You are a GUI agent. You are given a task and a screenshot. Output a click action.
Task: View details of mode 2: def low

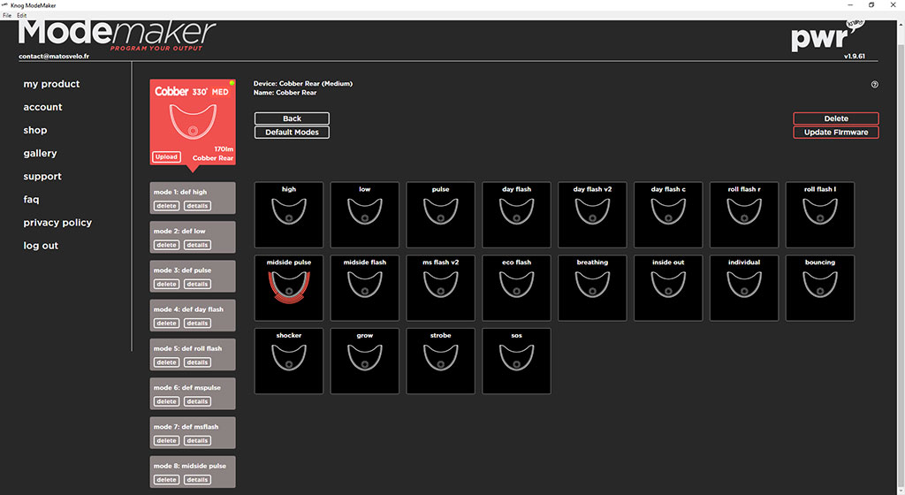(197, 245)
